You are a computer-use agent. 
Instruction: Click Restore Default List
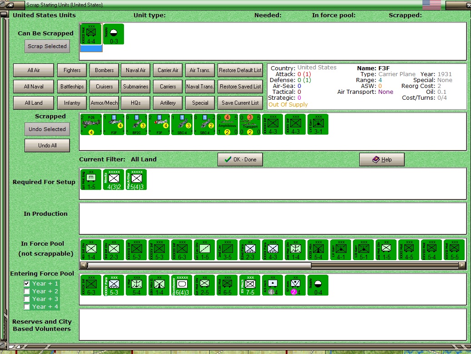(240, 70)
